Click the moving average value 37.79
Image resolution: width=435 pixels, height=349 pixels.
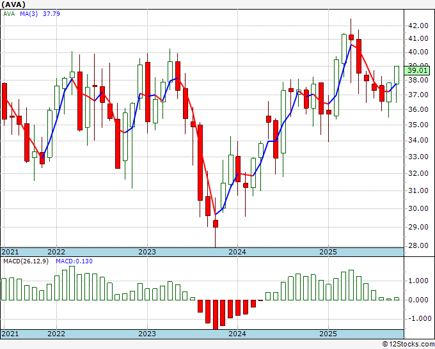[x=51, y=13]
